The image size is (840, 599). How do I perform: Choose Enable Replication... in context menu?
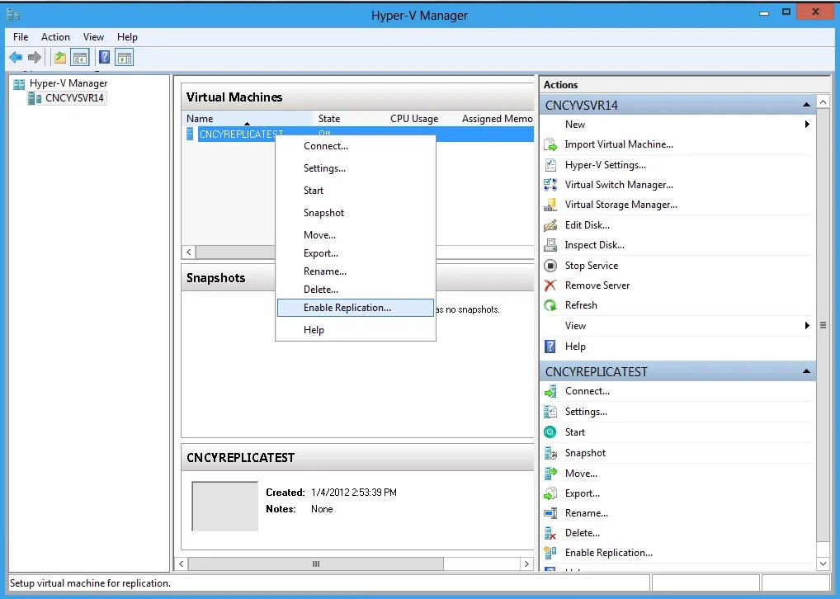[x=356, y=308]
